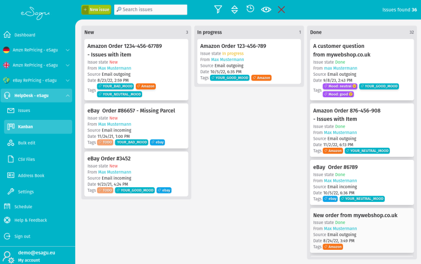Click Mood: good tag on customer question card
421x264 pixels.
click(338, 95)
